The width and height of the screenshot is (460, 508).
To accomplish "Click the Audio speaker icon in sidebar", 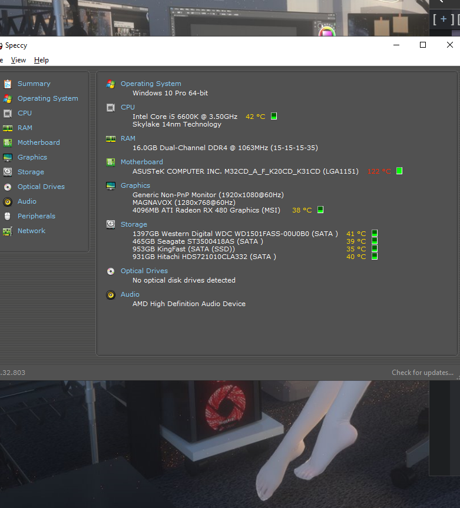I will [x=8, y=202].
